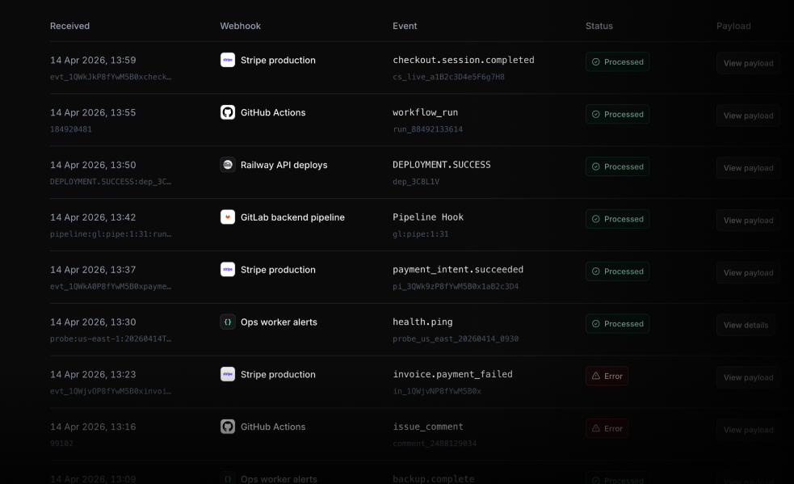The width and height of the screenshot is (794, 484).
Task: Click the Stripe icon on the checkout.session.completed row
Action: tap(227, 60)
